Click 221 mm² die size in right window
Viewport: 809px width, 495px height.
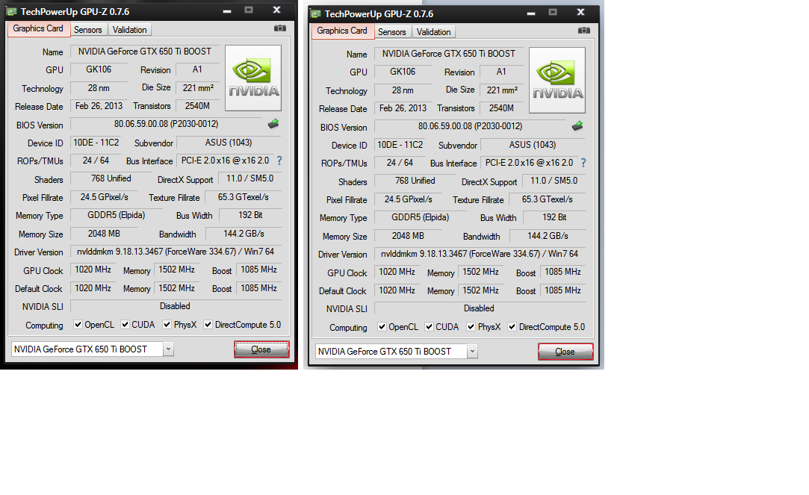tap(501, 90)
